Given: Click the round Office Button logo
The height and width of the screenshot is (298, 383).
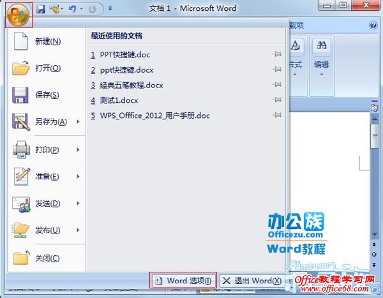Looking at the screenshot, I should pyautogui.click(x=19, y=15).
